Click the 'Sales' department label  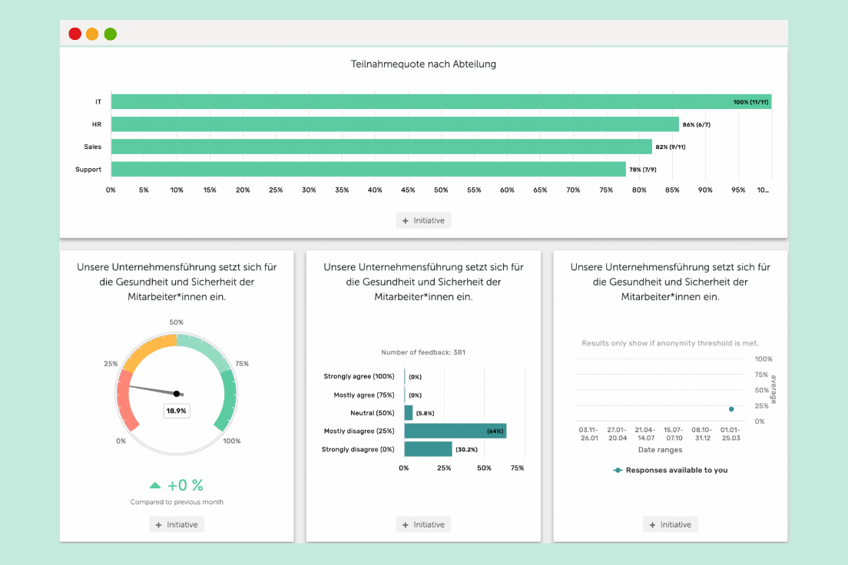click(92, 147)
